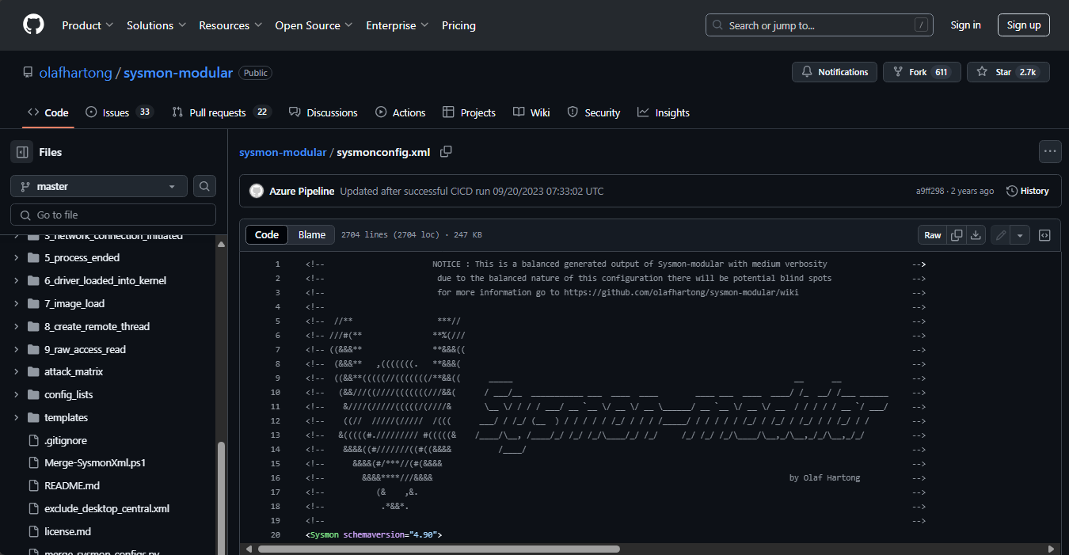Image resolution: width=1069 pixels, height=555 pixels.
Task: Click the Sign up button
Action: [x=1023, y=25]
